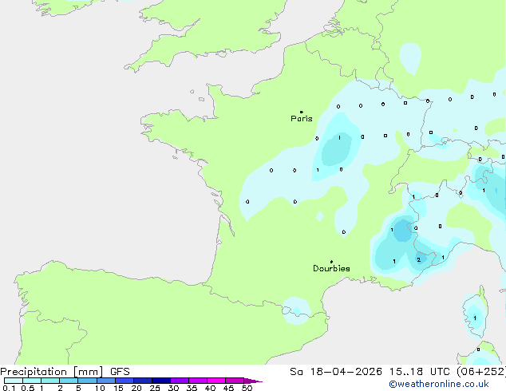
Task: Pick the 30–35 mm violet swatch
Action: click(x=180, y=381)
